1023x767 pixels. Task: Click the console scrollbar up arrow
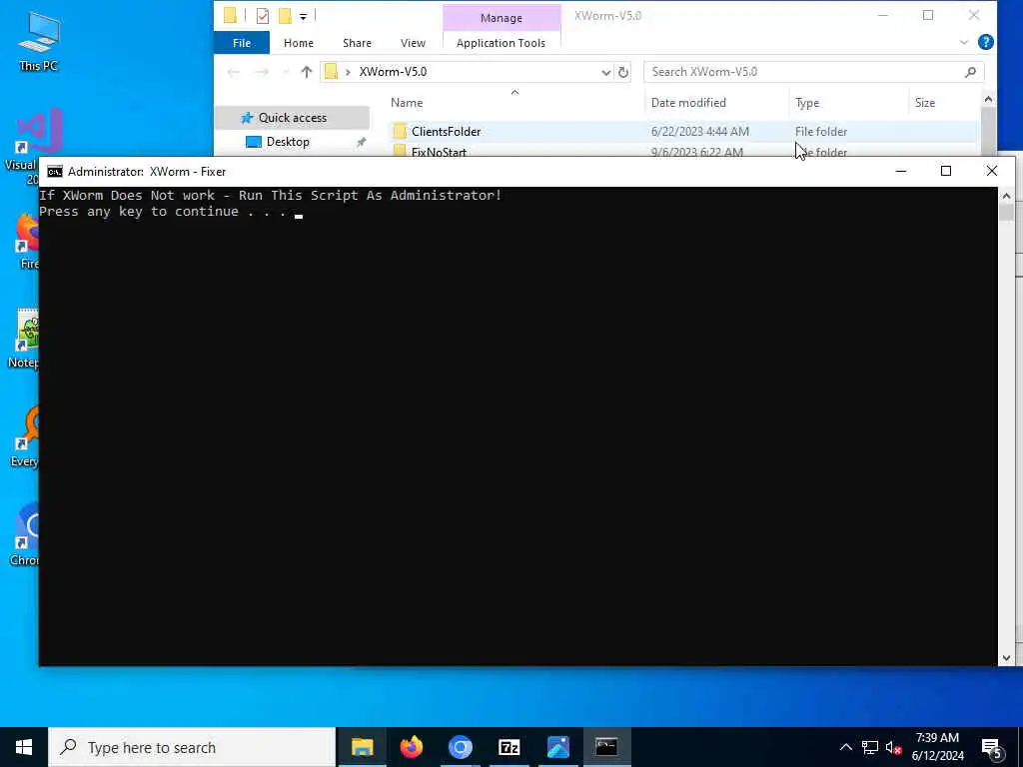[1006, 195]
